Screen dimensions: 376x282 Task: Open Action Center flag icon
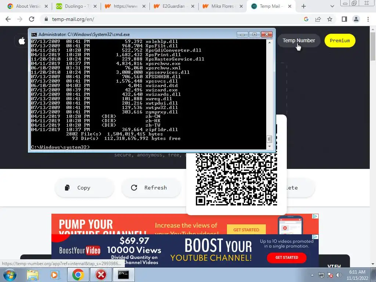click(x=330, y=275)
